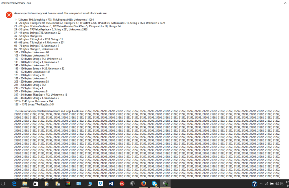Open the Wi-Fi network flyout
This screenshot has width=289, height=188.
pyautogui.click(x=266, y=184)
